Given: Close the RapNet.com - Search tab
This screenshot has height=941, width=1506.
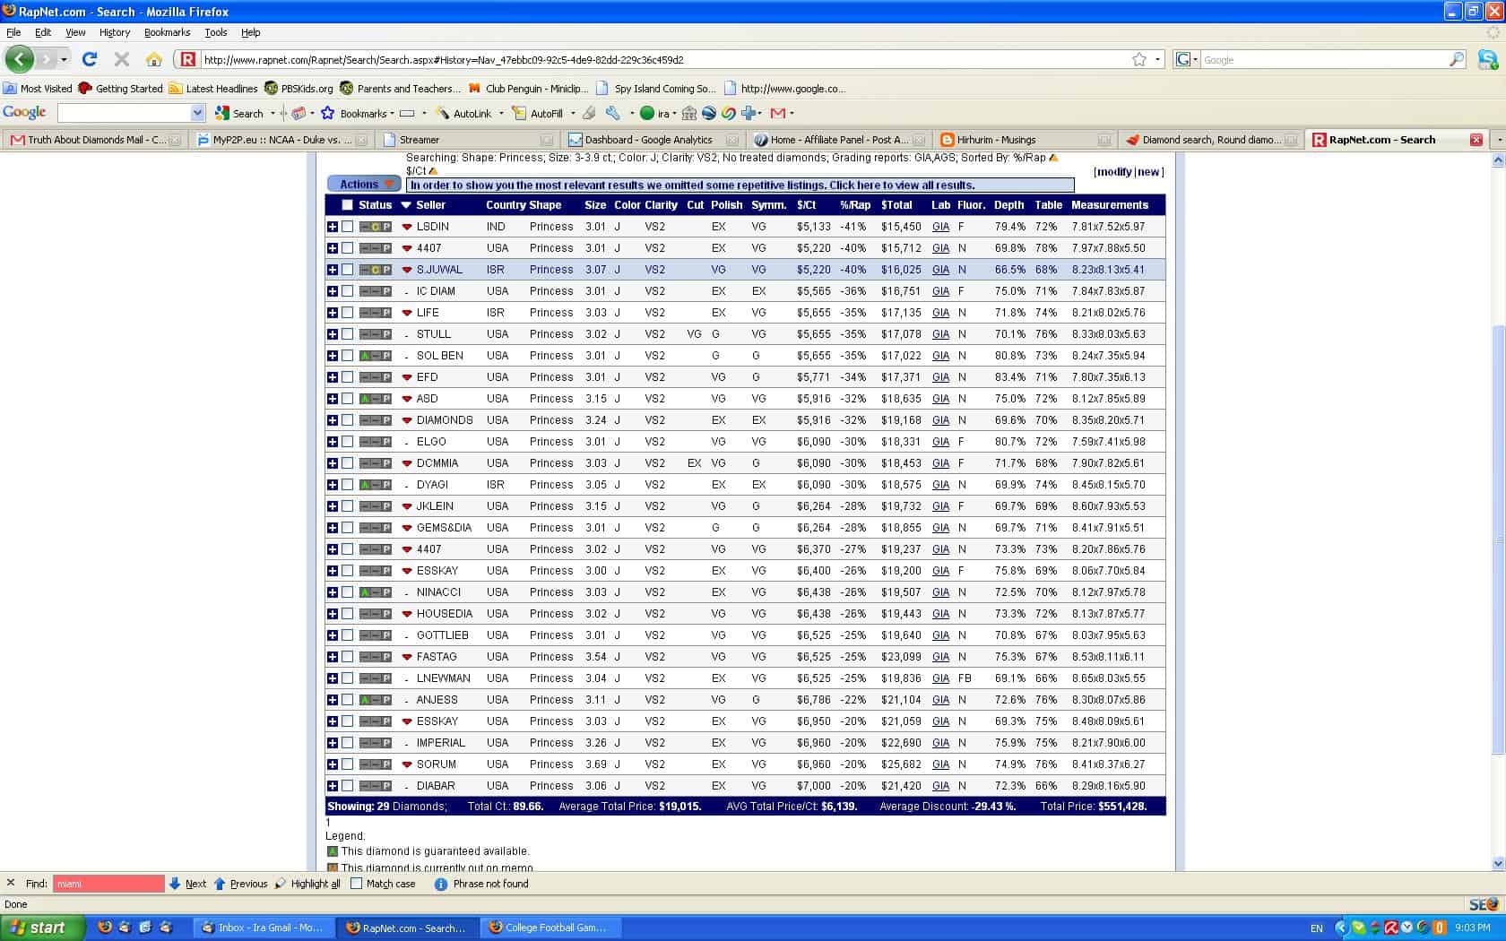Looking at the screenshot, I should click(1476, 140).
